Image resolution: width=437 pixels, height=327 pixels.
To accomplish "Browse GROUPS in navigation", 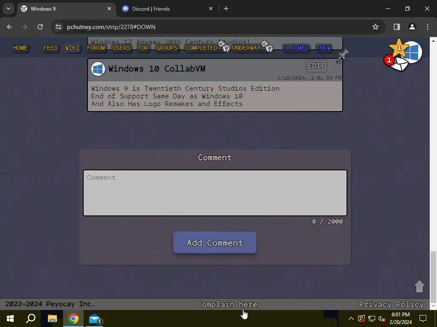I will (x=167, y=48).
